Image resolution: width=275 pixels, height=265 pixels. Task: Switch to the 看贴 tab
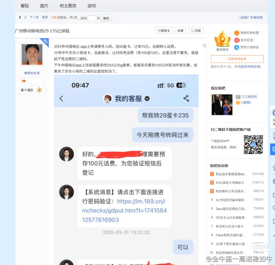click(24, 6)
